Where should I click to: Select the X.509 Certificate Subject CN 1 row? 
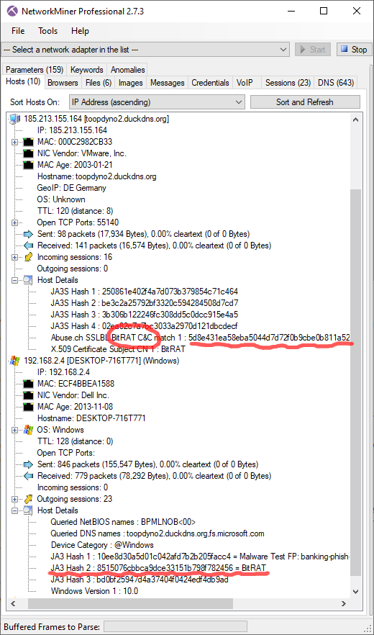pos(118,348)
